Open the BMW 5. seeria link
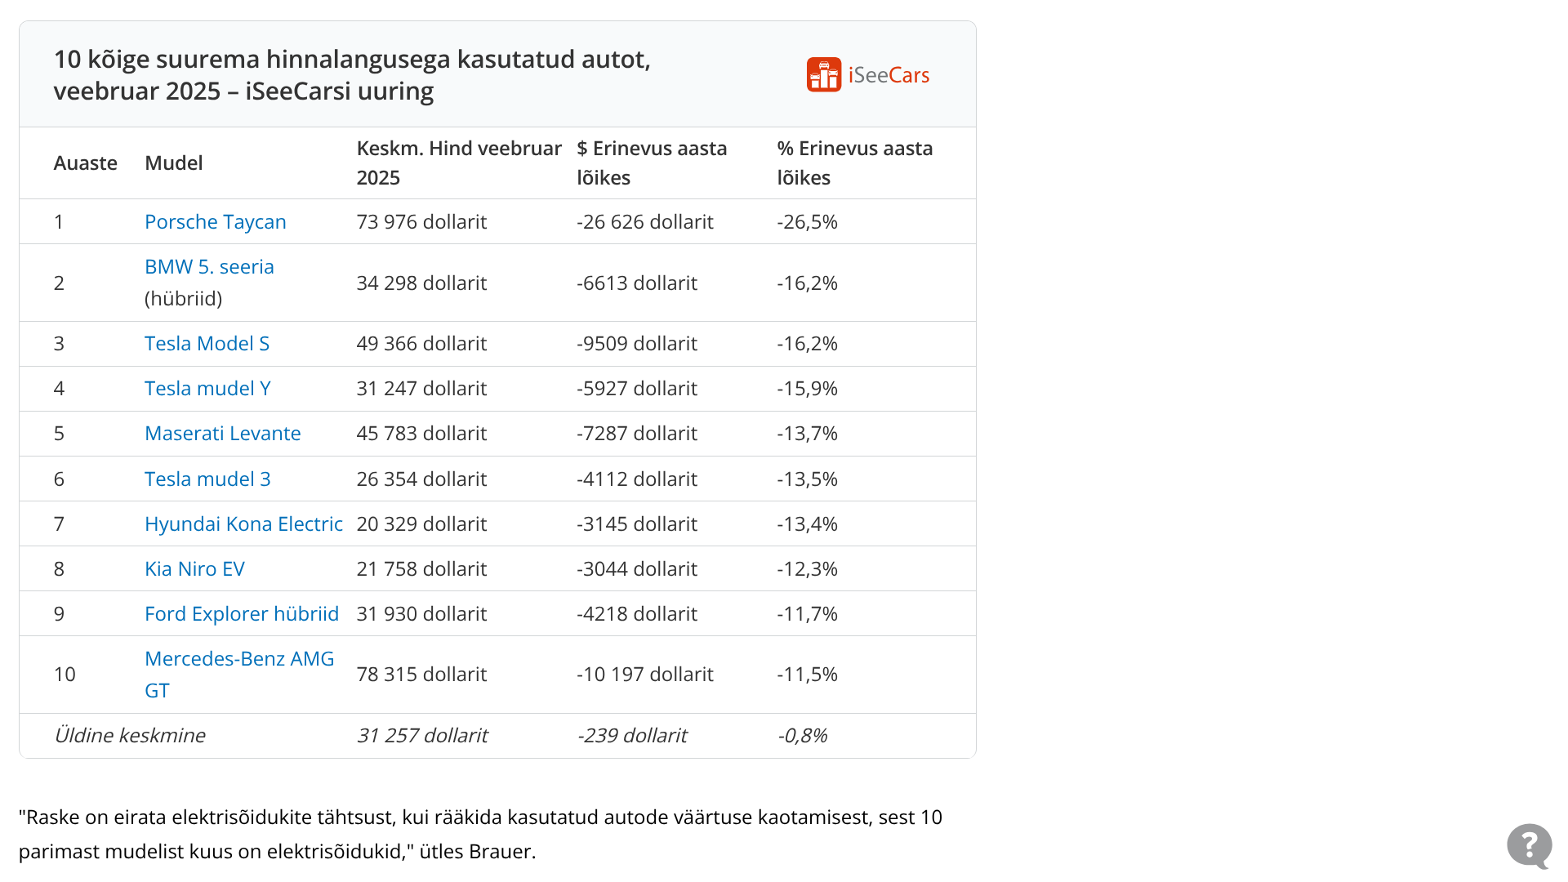Image resolution: width=1568 pixels, height=882 pixels. click(209, 267)
